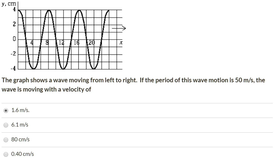
Task: Select the 1.6 m/s radio button
Action: (x=6, y=110)
